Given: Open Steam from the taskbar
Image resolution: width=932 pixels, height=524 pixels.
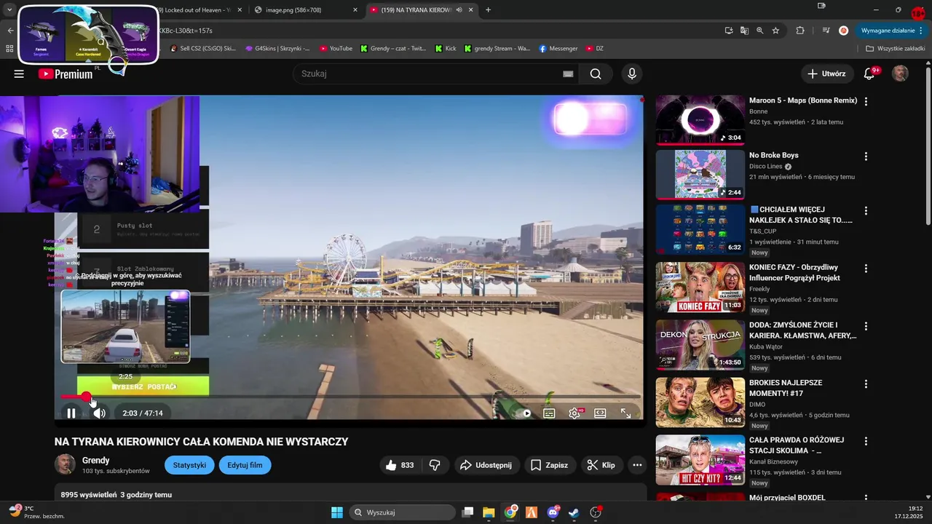Looking at the screenshot, I should click(x=574, y=512).
